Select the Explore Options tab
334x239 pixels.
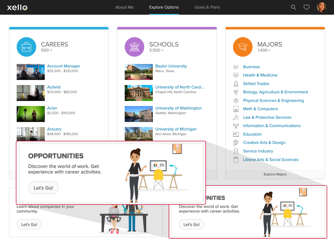click(164, 7)
